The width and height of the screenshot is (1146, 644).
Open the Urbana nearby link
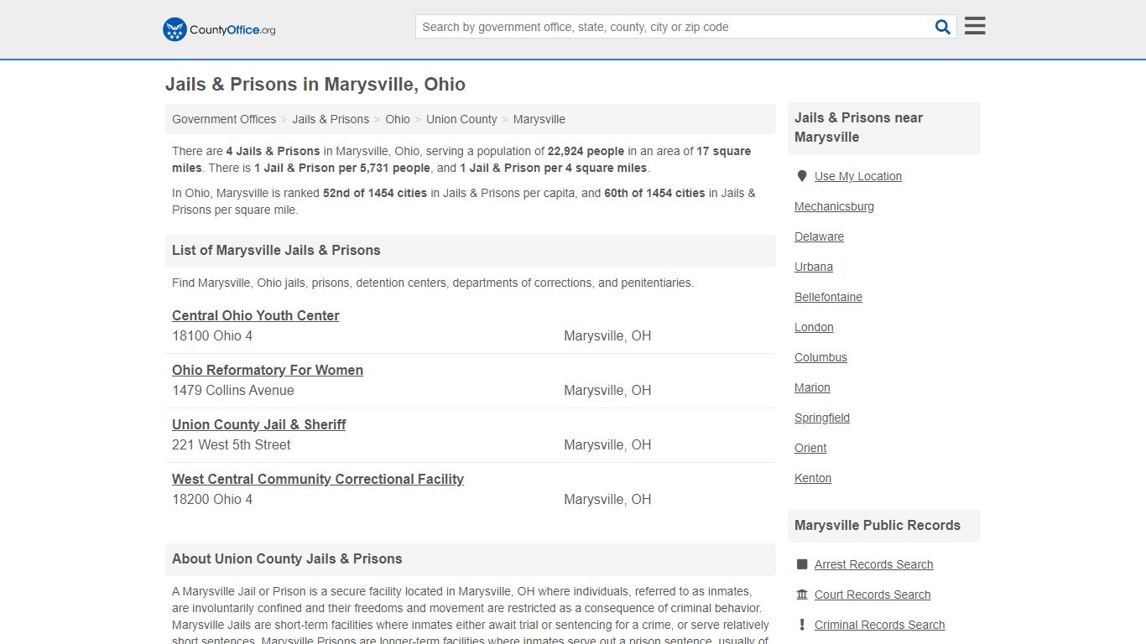tap(814, 267)
